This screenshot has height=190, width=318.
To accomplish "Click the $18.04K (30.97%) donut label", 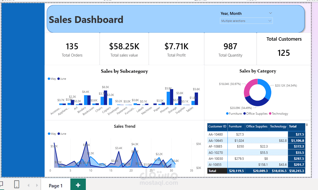I will coord(230,84).
